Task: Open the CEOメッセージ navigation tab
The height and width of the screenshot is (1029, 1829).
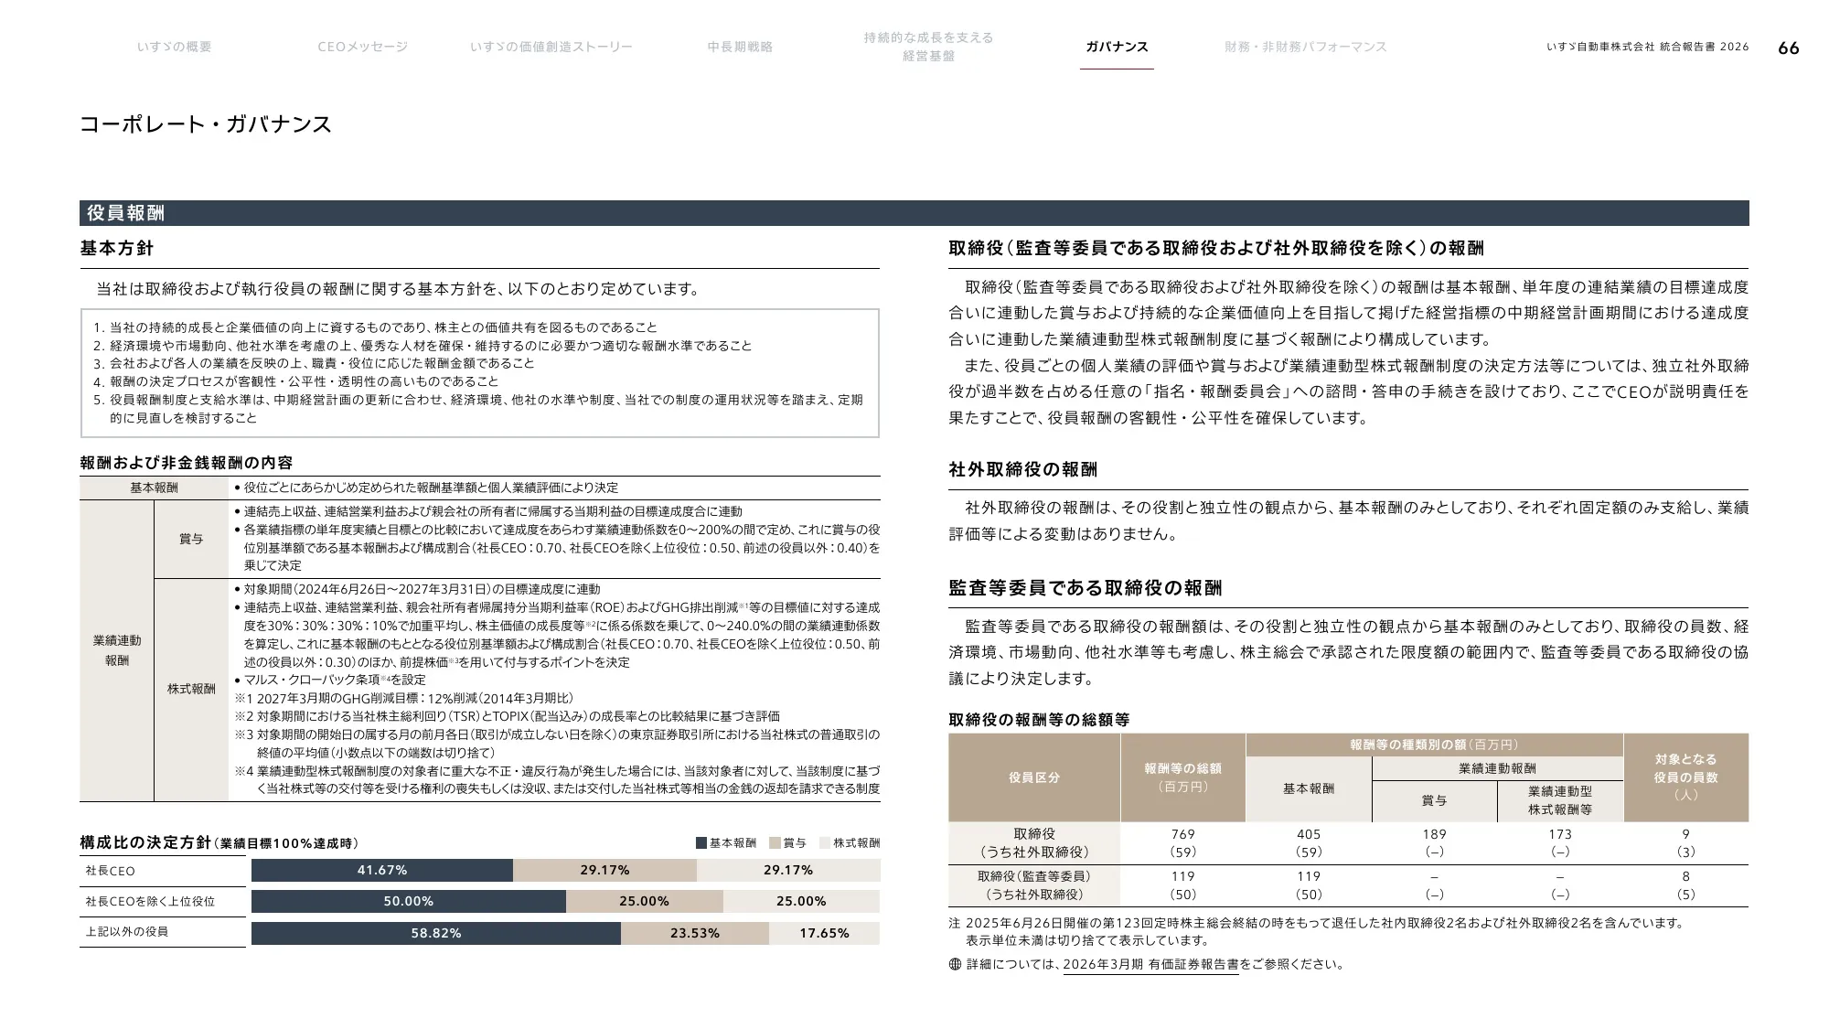Action: point(362,47)
